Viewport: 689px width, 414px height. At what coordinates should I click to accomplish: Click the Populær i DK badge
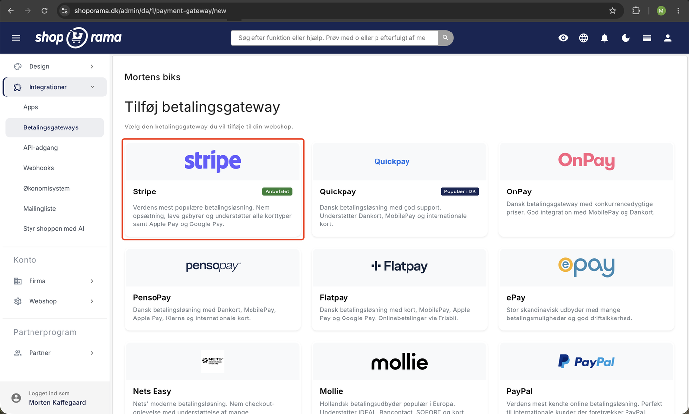point(460,191)
